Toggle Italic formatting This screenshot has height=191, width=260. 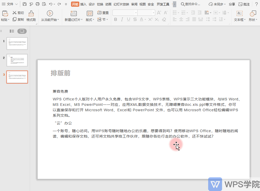point(122,19)
